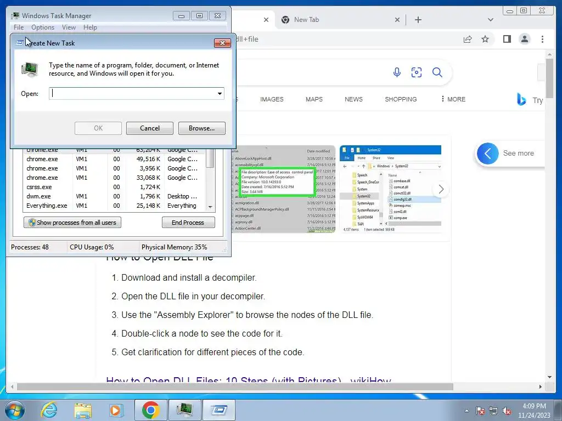Advance image carousel with right chevron
Image resolution: width=562 pixels, height=421 pixels.
(441, 189)
